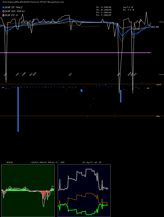Click the chart title mentioning MunafaSutra.com
The width and height of the screenshot is (164, 217).
(x=33, y=2)
